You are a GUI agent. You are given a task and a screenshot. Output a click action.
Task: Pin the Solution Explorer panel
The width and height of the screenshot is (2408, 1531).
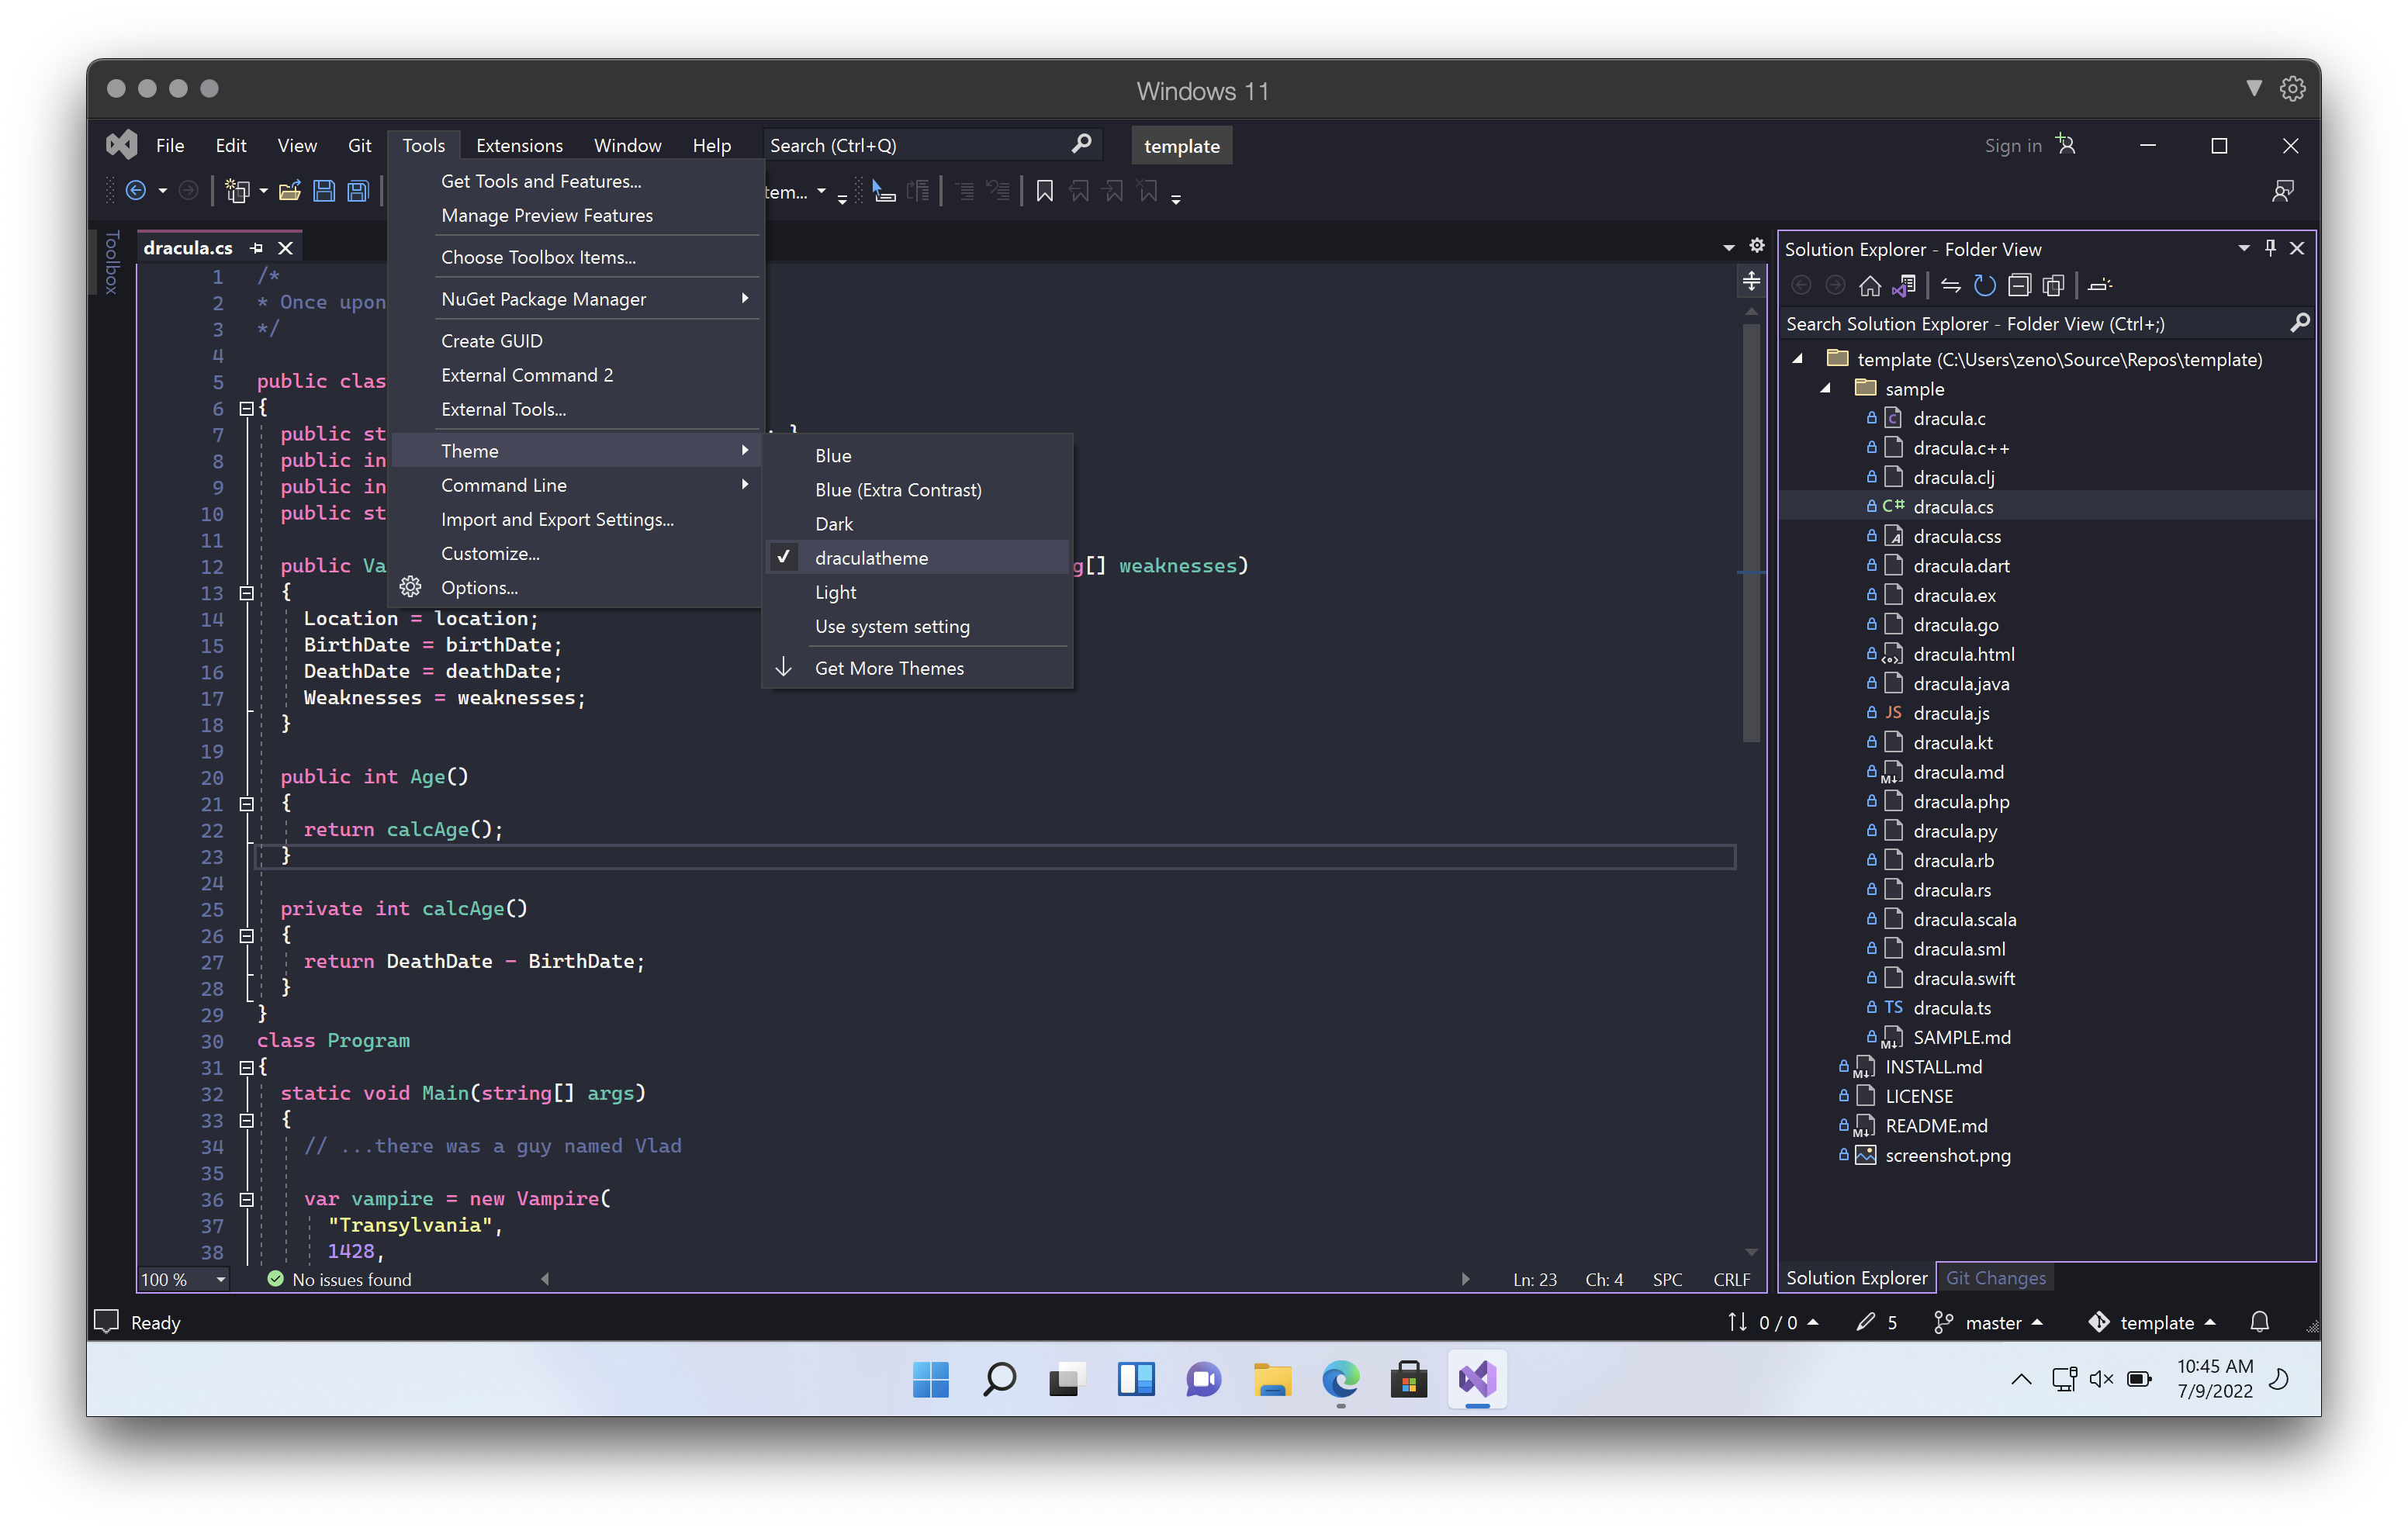pyautogui.click(x=2270, y=248)
